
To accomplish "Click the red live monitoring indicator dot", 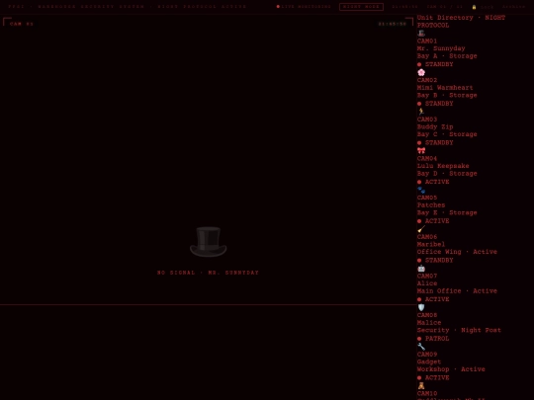I will click(278, 7).
